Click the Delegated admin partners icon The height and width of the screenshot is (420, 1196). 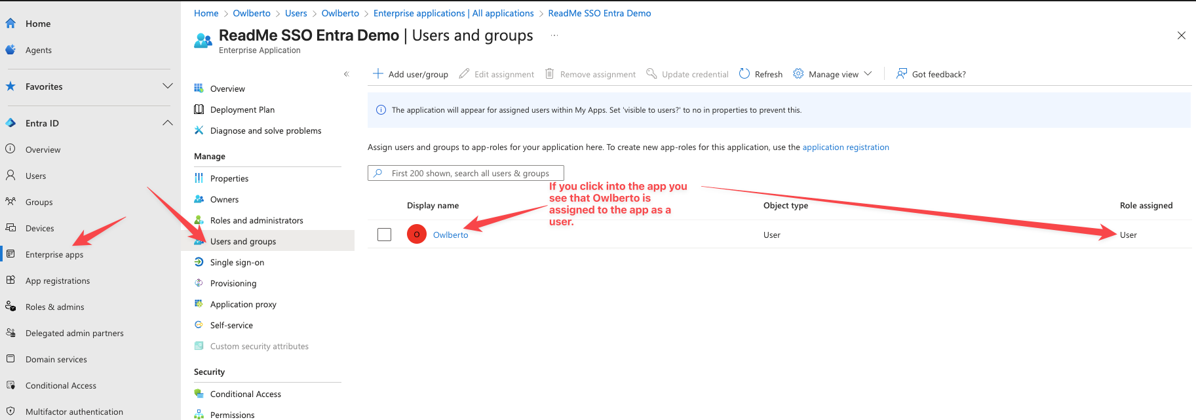(x=10, y=333)
